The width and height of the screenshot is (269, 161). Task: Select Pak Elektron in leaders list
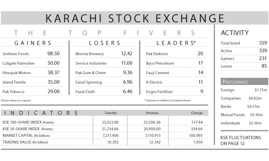pos(157,54)
